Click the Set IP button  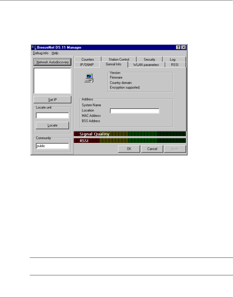tap(52, 100)
